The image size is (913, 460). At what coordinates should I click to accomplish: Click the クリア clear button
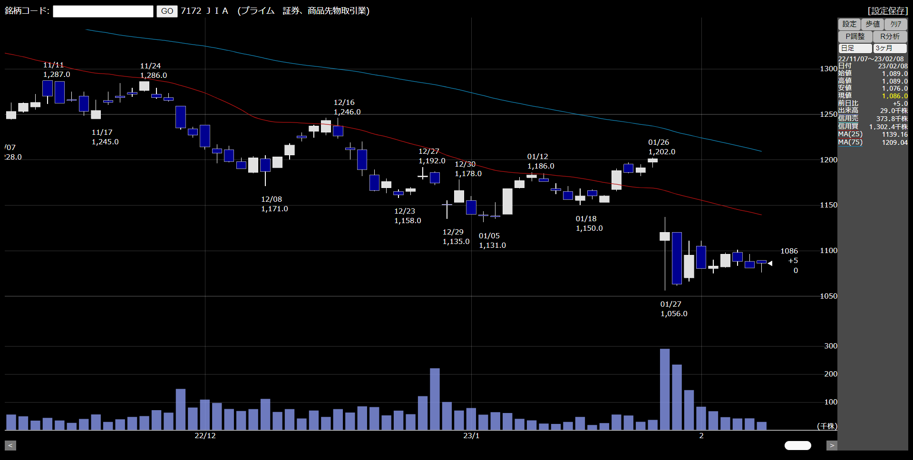[x=896, y=24]
